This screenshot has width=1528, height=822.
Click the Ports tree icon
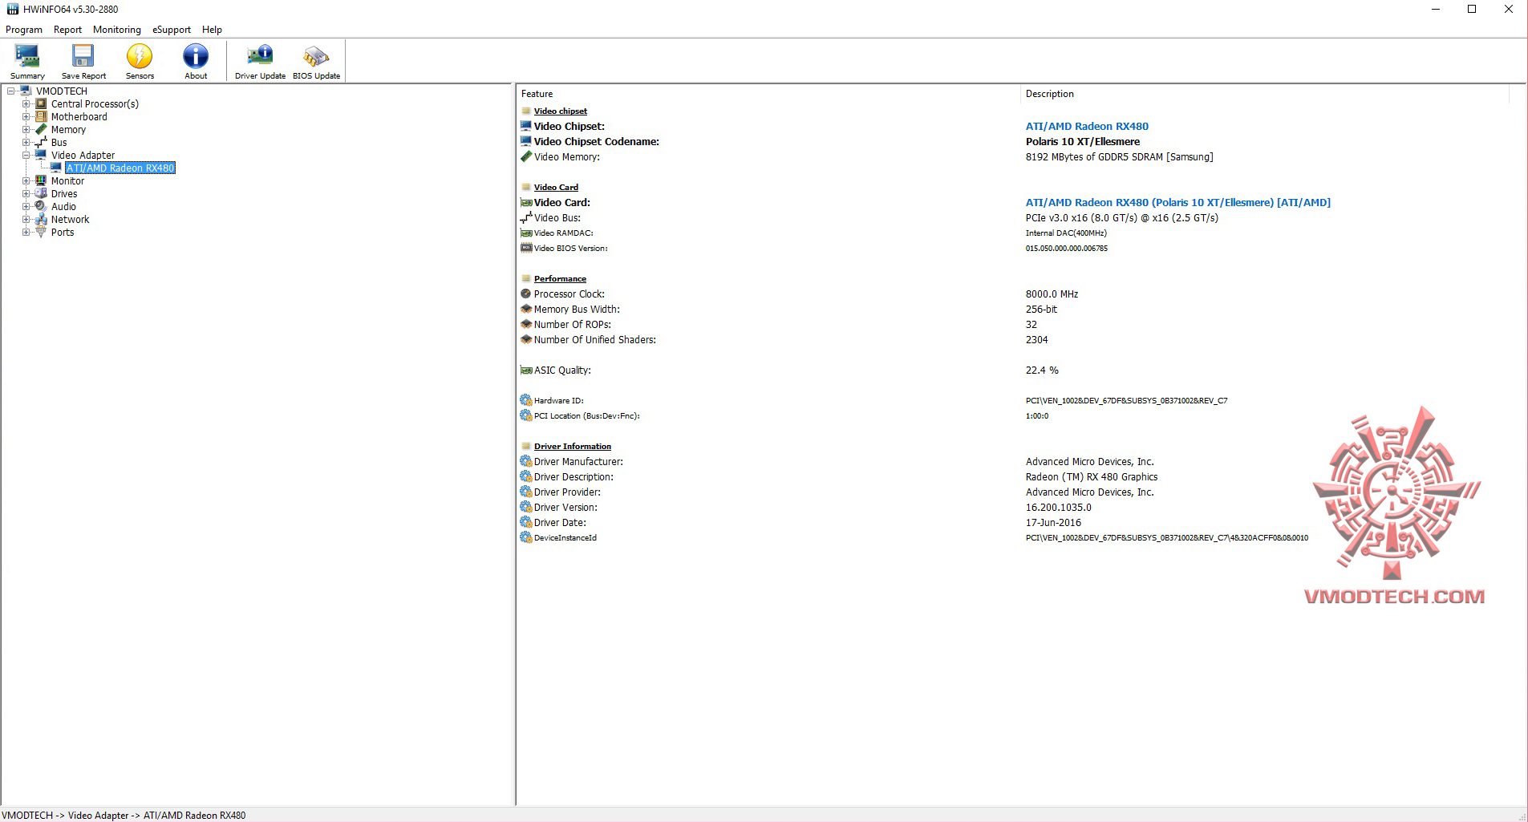pos(41,233)
